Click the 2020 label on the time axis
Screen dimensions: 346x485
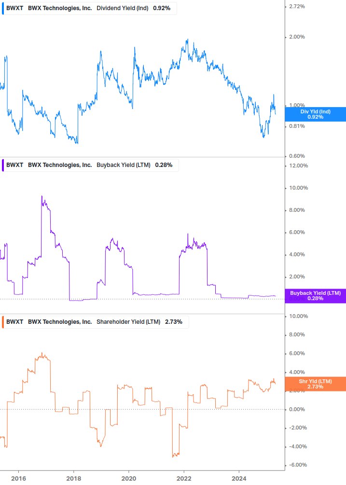click(129, 479)
